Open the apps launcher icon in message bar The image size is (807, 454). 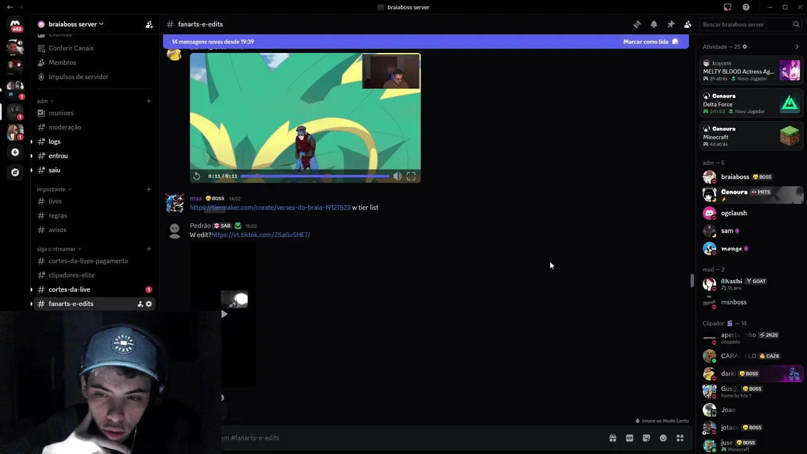click(x=680, y=438)
